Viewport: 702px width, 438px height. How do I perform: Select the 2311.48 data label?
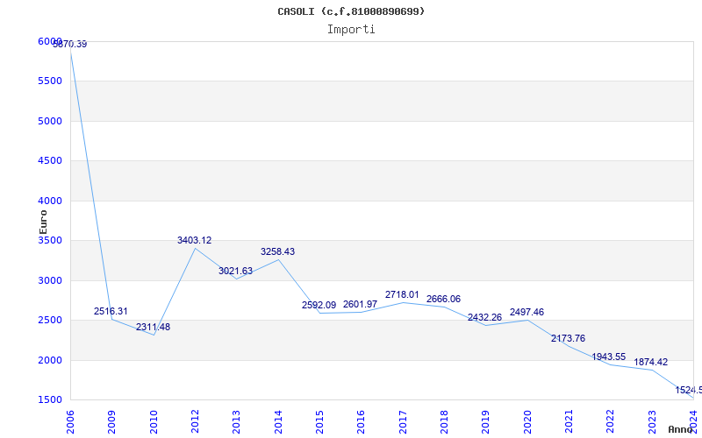click(x=153, y=327)
